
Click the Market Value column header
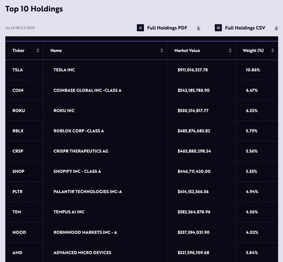click(x=187, y=50)
